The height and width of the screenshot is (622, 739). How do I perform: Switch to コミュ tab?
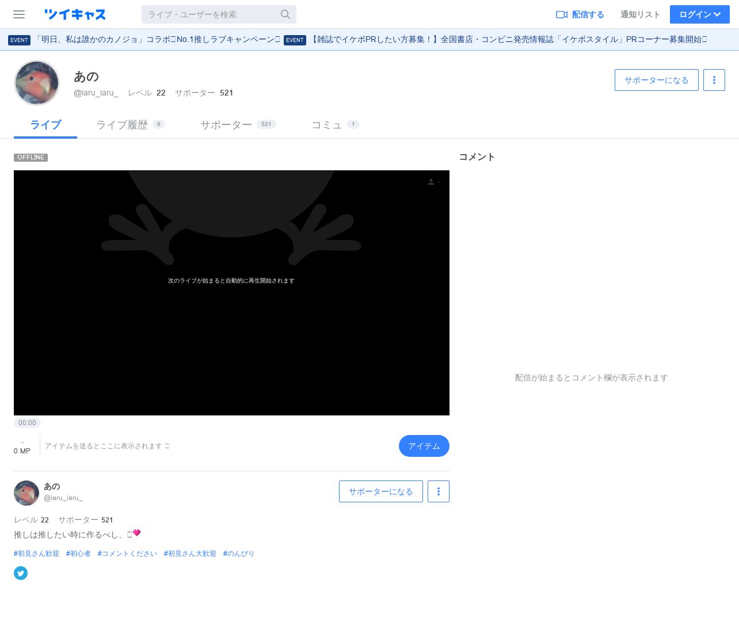[336, 125]
